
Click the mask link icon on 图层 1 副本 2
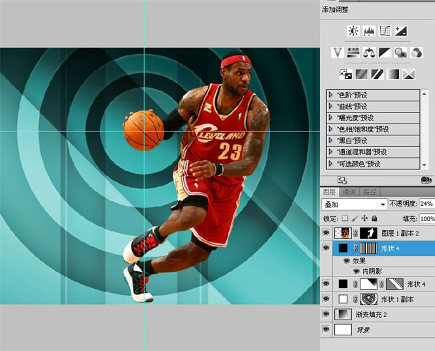[355, 233]
